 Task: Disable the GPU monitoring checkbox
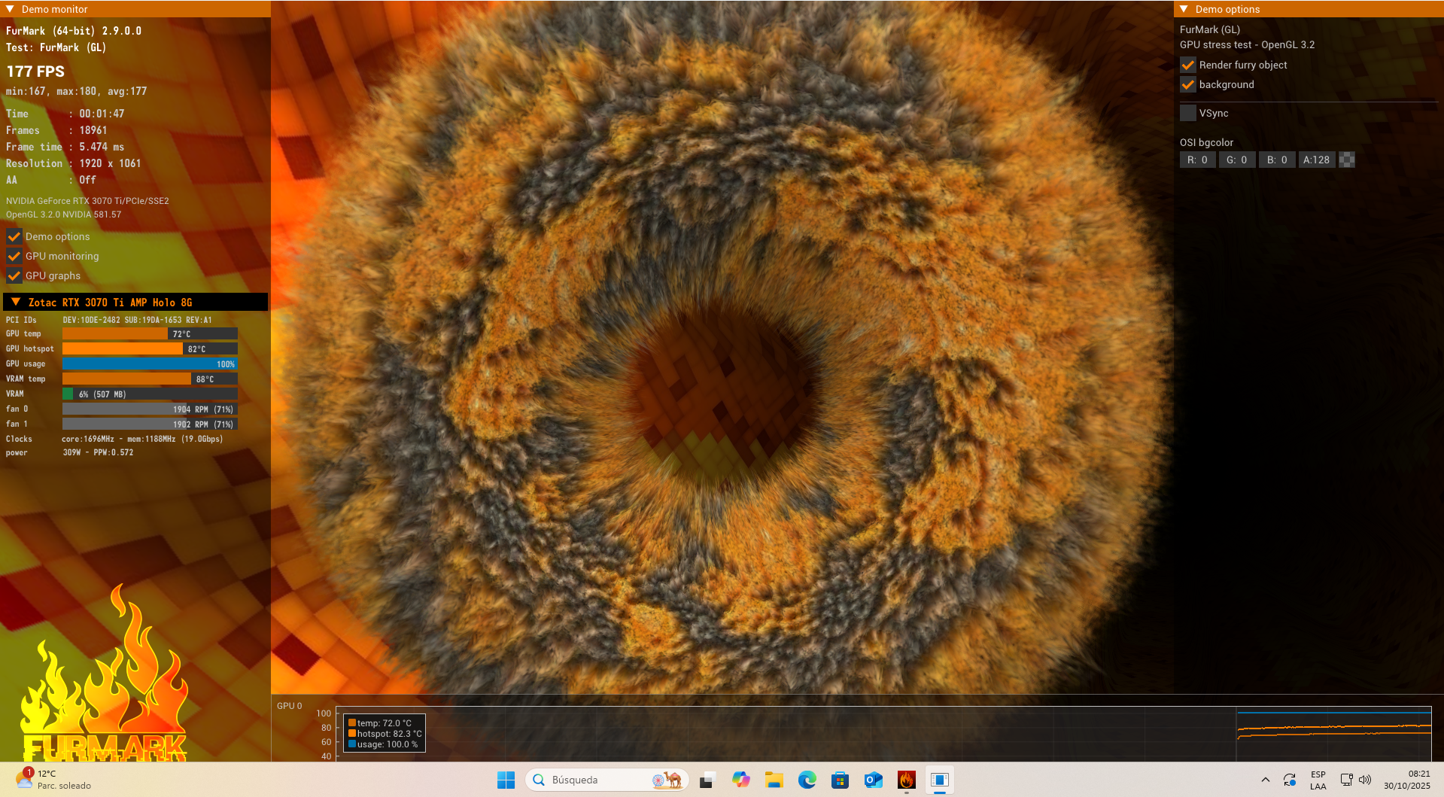[x=14, y=256]
